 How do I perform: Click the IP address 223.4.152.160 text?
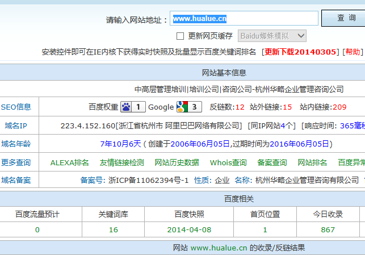(88, 126)
